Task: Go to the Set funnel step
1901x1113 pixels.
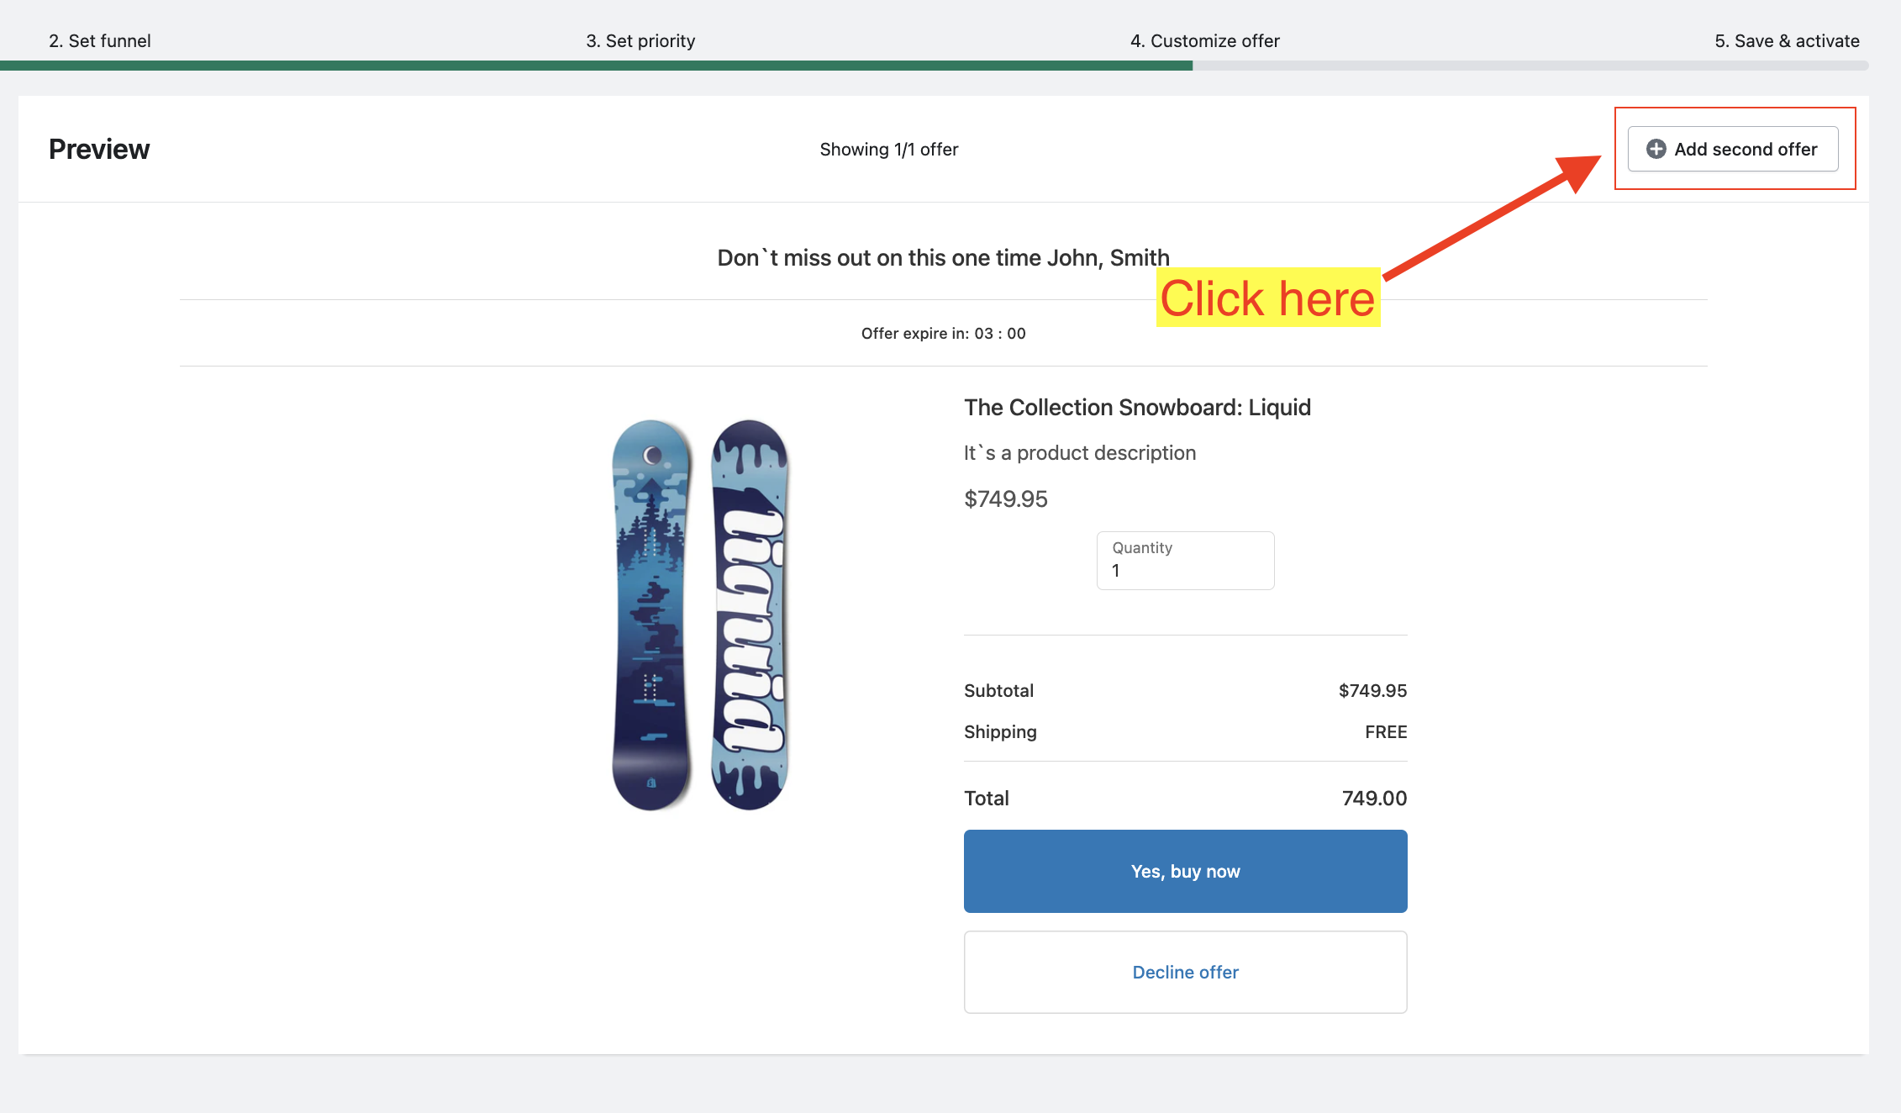Action: pyautogui.click(x=100, y=40)
